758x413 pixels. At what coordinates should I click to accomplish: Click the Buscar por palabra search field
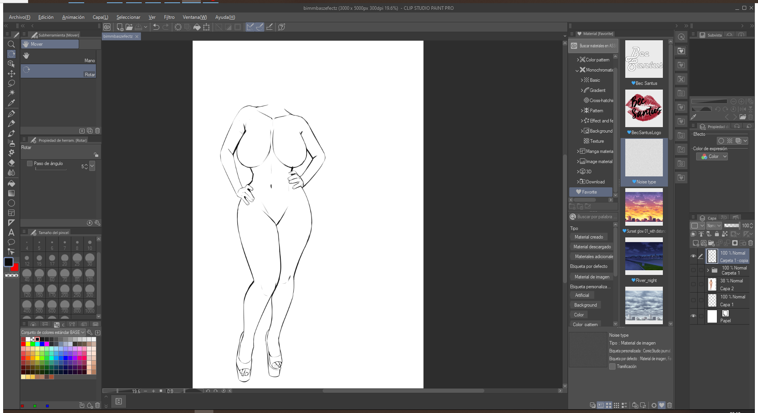coord(593,217)
